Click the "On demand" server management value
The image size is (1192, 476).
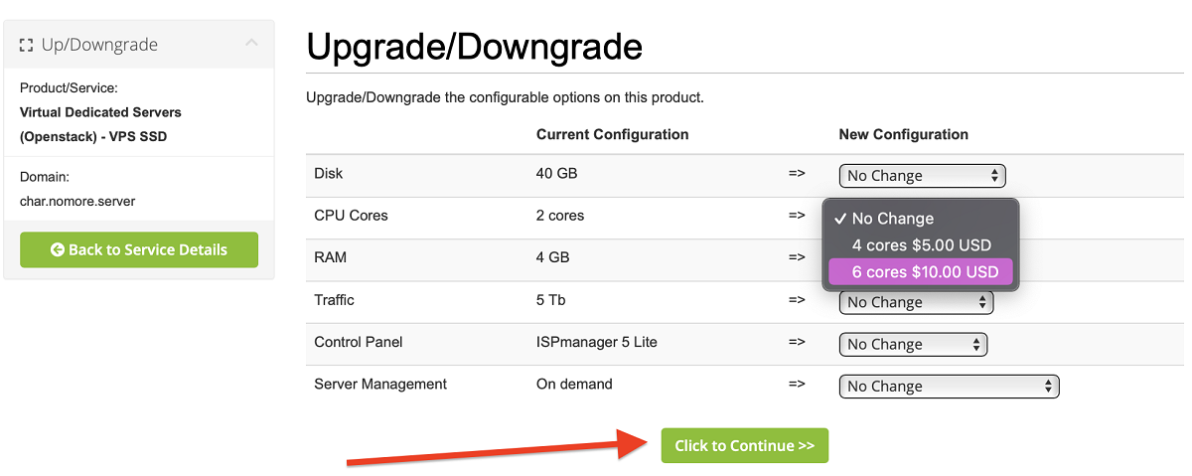pyautogui.click(x=574, y=384)
